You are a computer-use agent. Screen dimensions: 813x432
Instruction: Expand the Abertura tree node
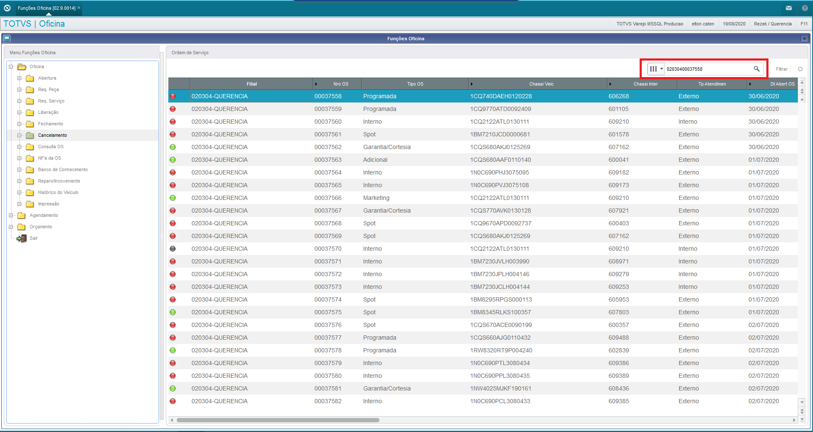coord(19,78)
